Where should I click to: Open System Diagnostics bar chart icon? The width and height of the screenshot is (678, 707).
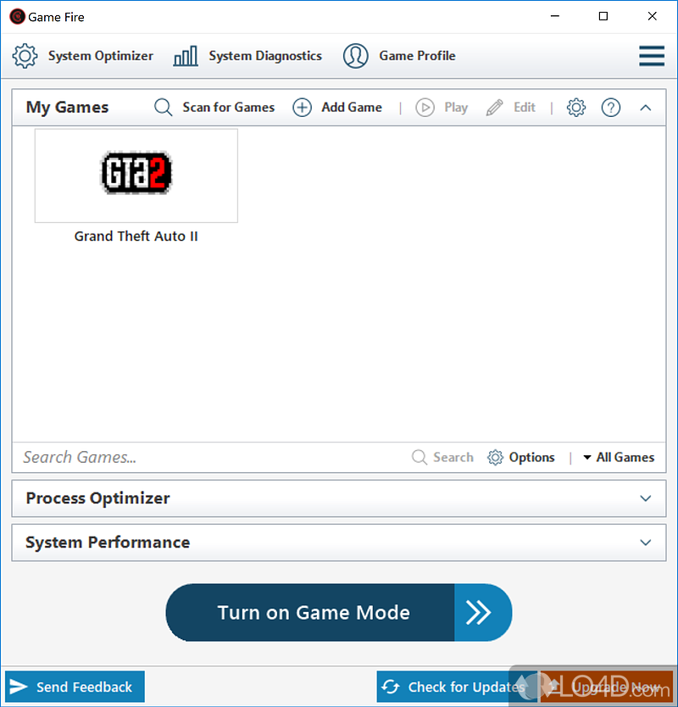(186, 56)
